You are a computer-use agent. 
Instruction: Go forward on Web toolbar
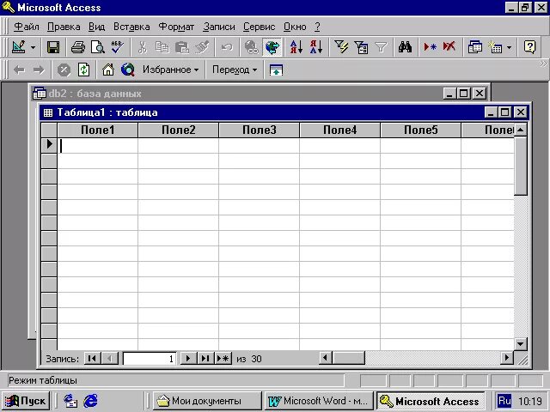click(39, 70)
